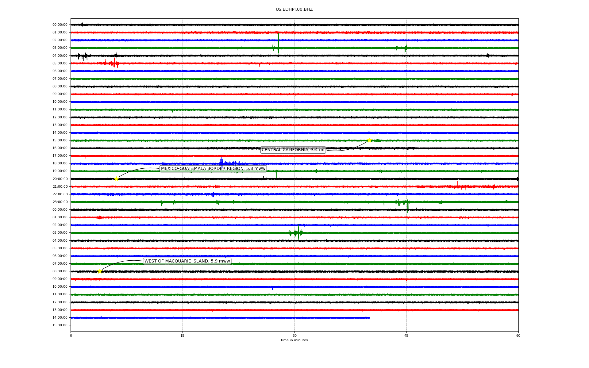
Task: Click the 12:00:00 time label on the first day
Action: point(60,117)
